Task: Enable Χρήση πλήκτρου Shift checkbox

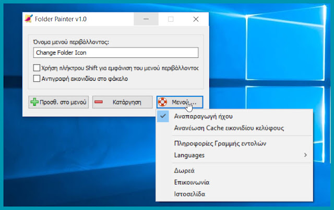Action: tap(37, 68)
